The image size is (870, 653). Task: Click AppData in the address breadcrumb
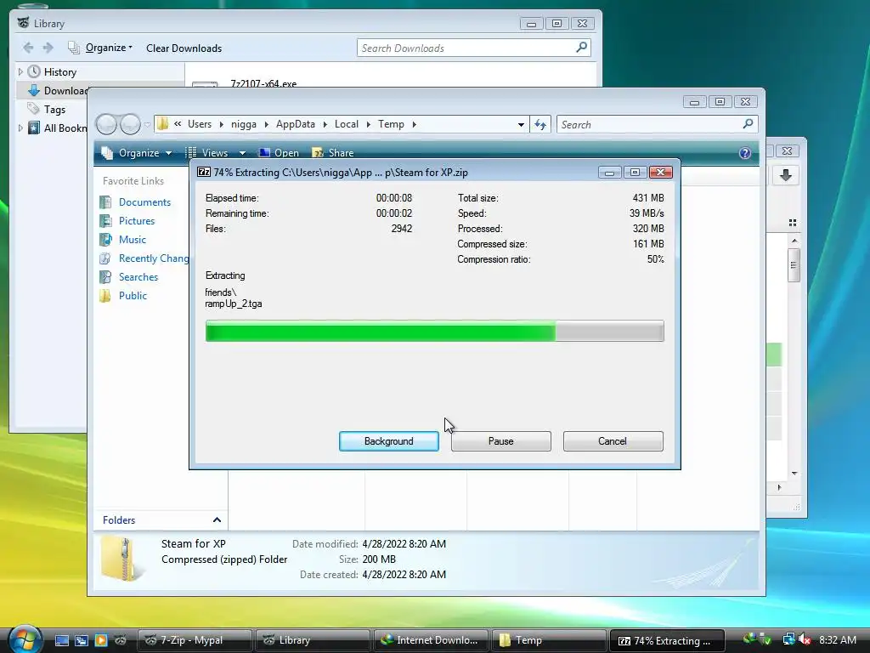(295, 124)
